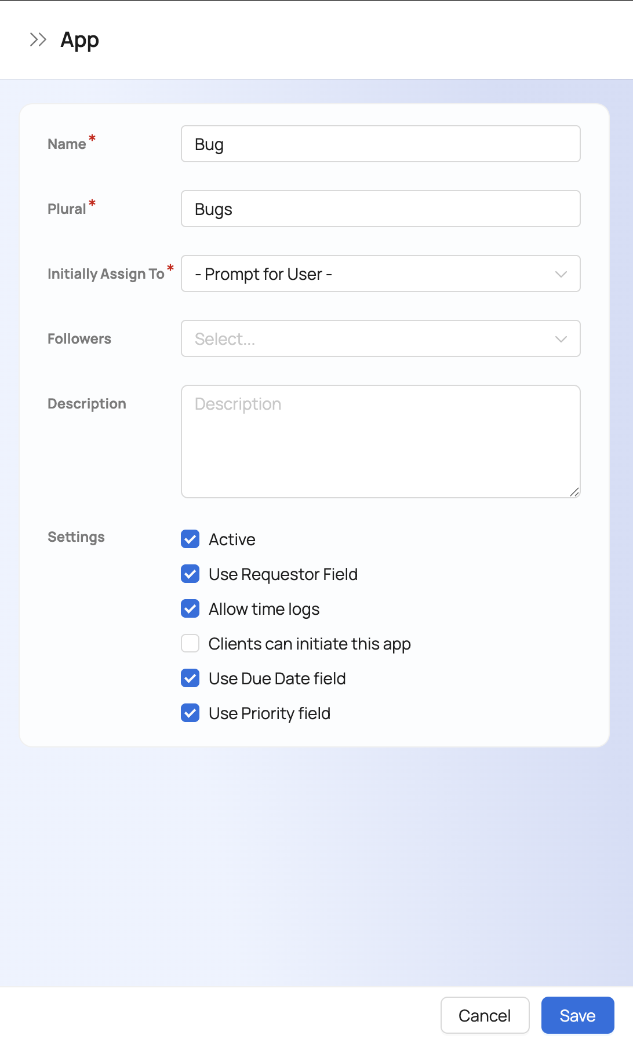633x1043 pixels.
Task: Click the double-chevron expand icon beside App
Action: (x=38, y=40)
